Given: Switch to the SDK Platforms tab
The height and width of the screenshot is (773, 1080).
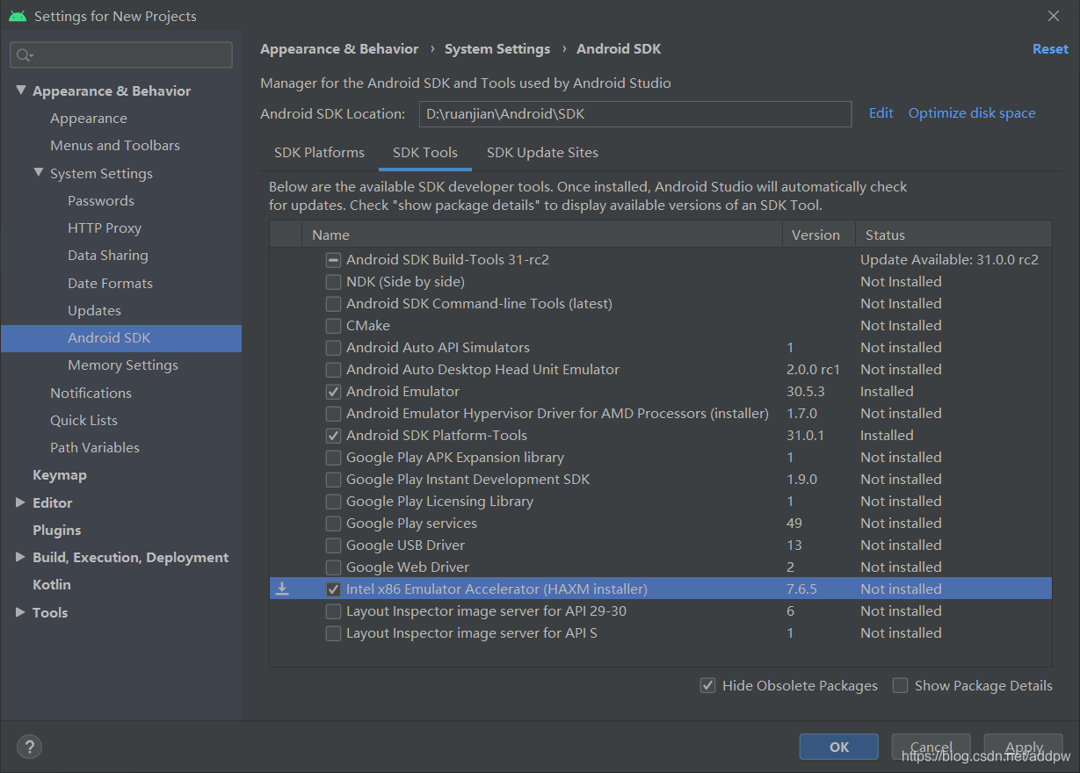Looking at the screenshot, I should click(319, 153).
